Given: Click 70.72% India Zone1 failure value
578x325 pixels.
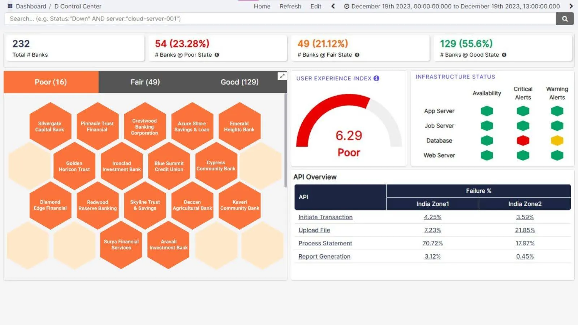Looking at the screenshot, I should [x=432, y=243].
